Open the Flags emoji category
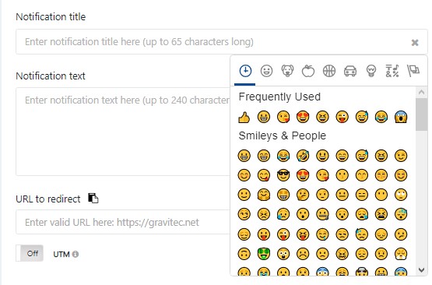This screenshot has width=432, height=285. click(413, 71)
